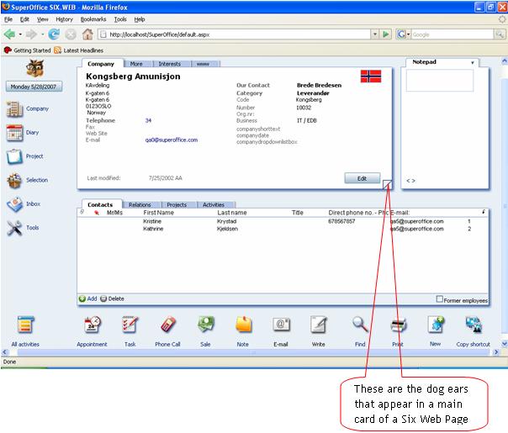This screenshot has height=433, width=508.
Task: Click inside the Notepad text area
Action: click(x=440, y=81)
